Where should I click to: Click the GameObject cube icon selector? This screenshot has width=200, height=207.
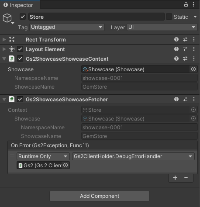pyautogui.click(x=8, y=19)
